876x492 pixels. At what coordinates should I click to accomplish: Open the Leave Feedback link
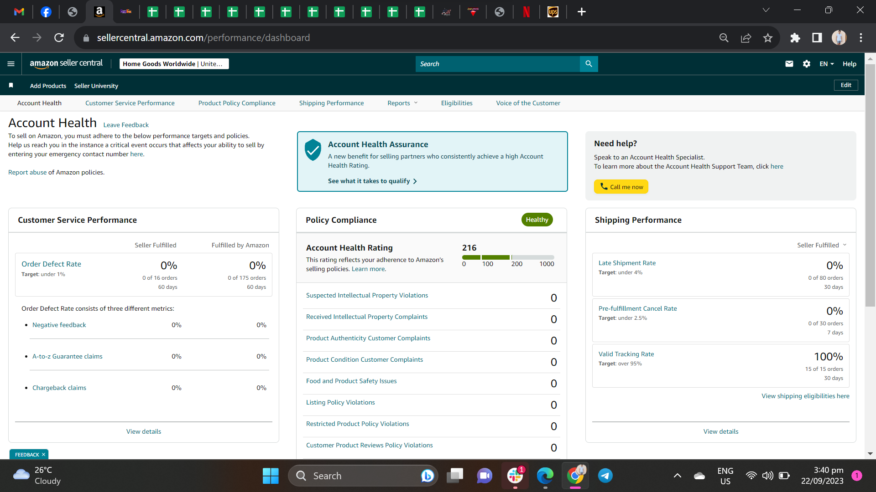[x=126, y=125]
